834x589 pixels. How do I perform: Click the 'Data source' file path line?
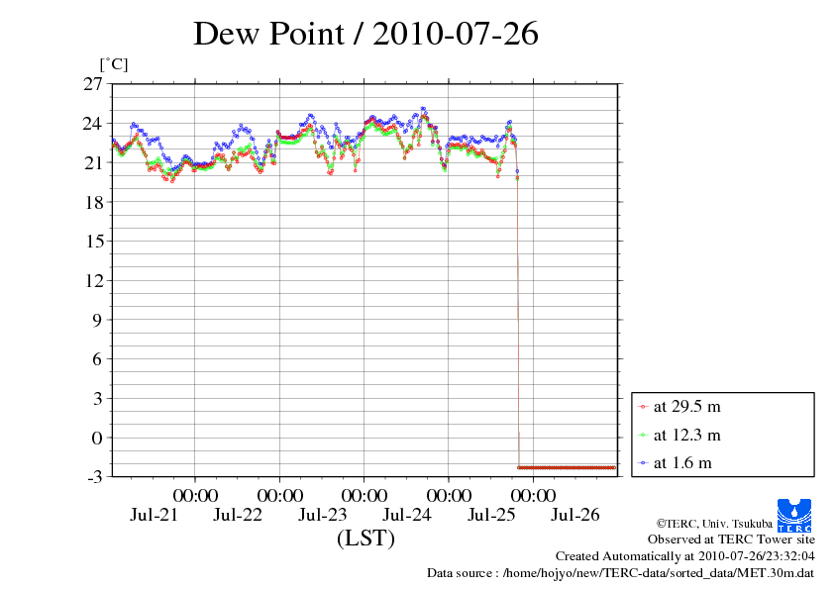tap(621, 573)
